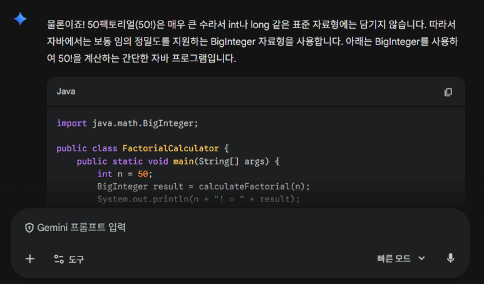Viewport: 484px width, 284px height.
Task: Click the shield icon beside the prompt
Action: point(29,228)
